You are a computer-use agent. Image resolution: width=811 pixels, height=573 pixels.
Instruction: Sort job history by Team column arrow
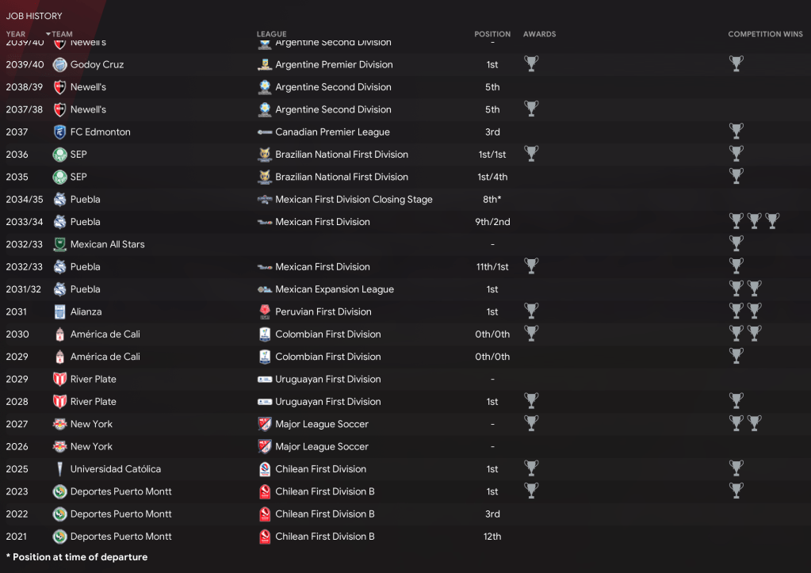coord(48,34)
